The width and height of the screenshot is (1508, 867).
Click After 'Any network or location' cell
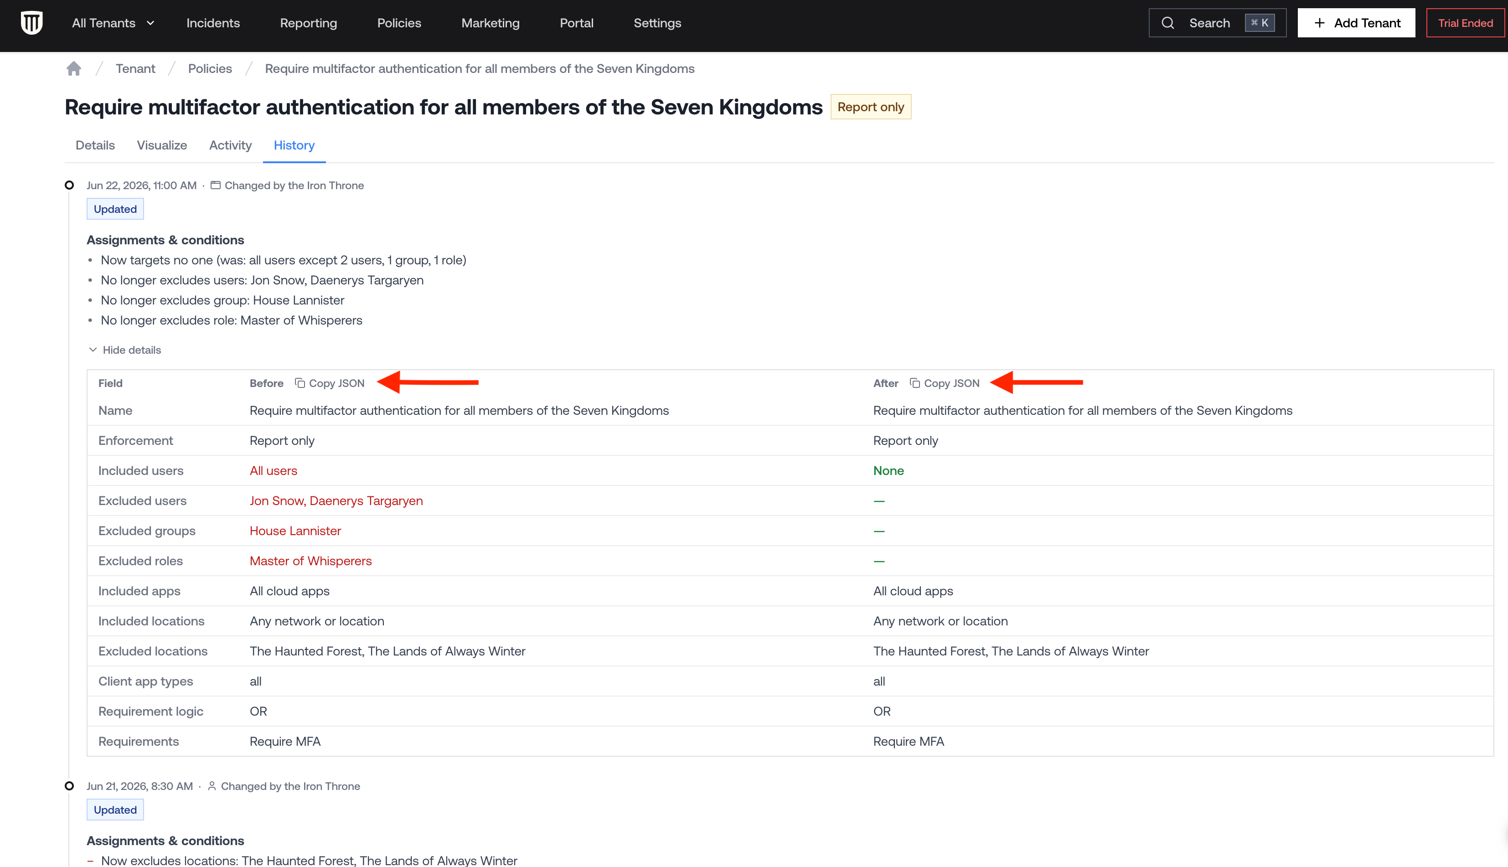click(940, 621)
